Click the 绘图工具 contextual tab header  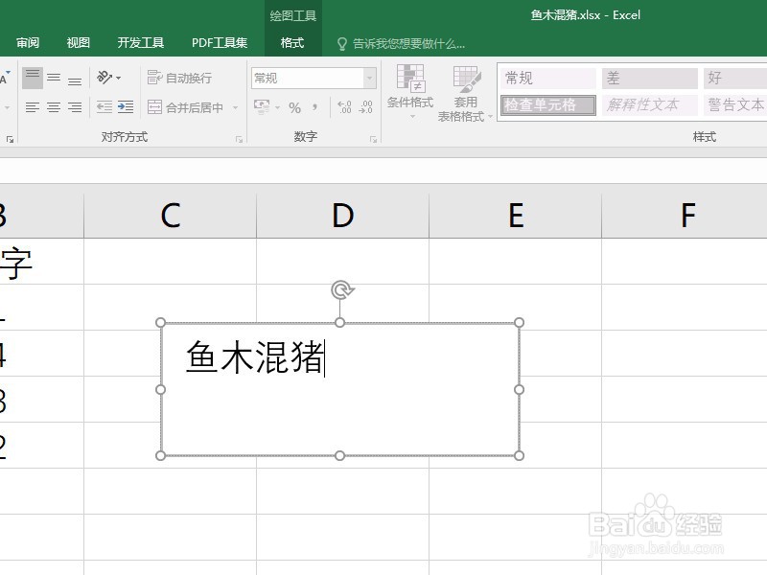coord(293,15)
